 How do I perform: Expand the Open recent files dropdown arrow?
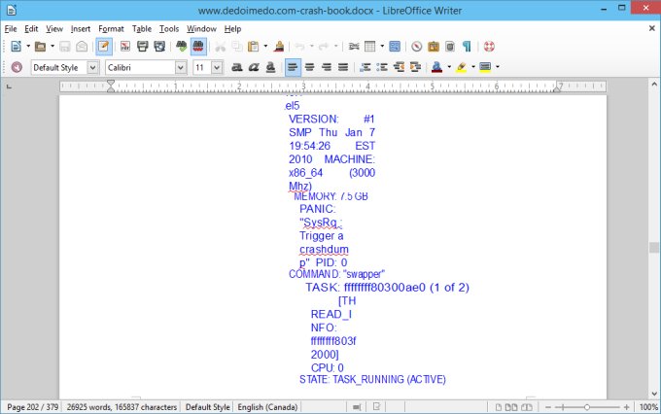[x=52, y=47]
